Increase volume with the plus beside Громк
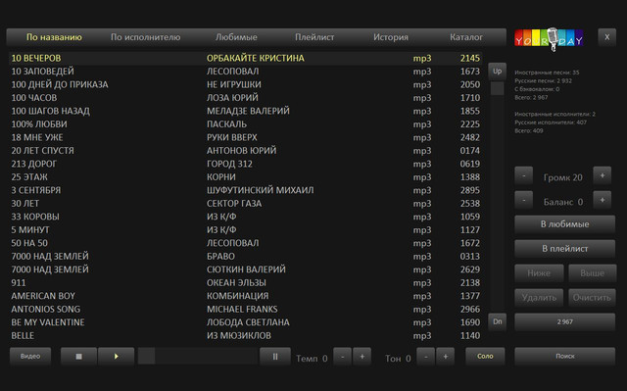Viewport: 627px width, 391px height. coord(603,175)
